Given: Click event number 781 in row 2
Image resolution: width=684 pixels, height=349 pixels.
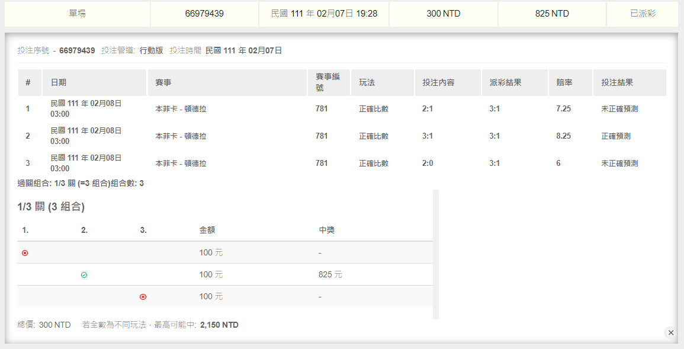Looking at the screenshot, I should tap(322, 136).
